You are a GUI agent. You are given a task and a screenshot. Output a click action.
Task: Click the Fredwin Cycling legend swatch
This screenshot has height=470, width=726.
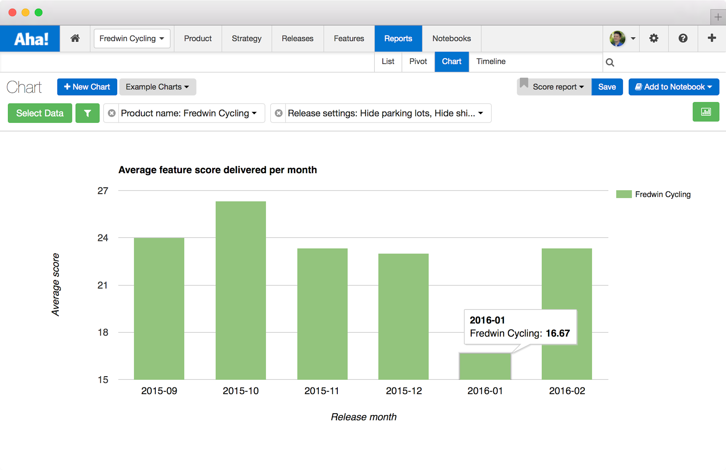pos(623,194)
